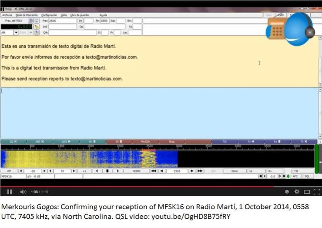Enter fullscreen from the video player
322x228 pixels.
pos(317,192)
